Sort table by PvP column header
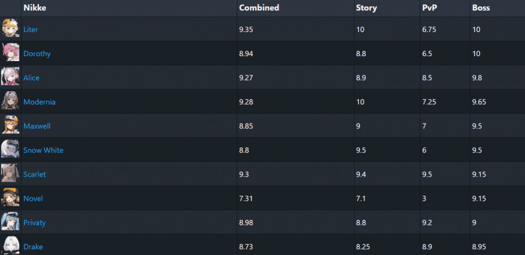The image size is (525, 255). pos(430,8)
